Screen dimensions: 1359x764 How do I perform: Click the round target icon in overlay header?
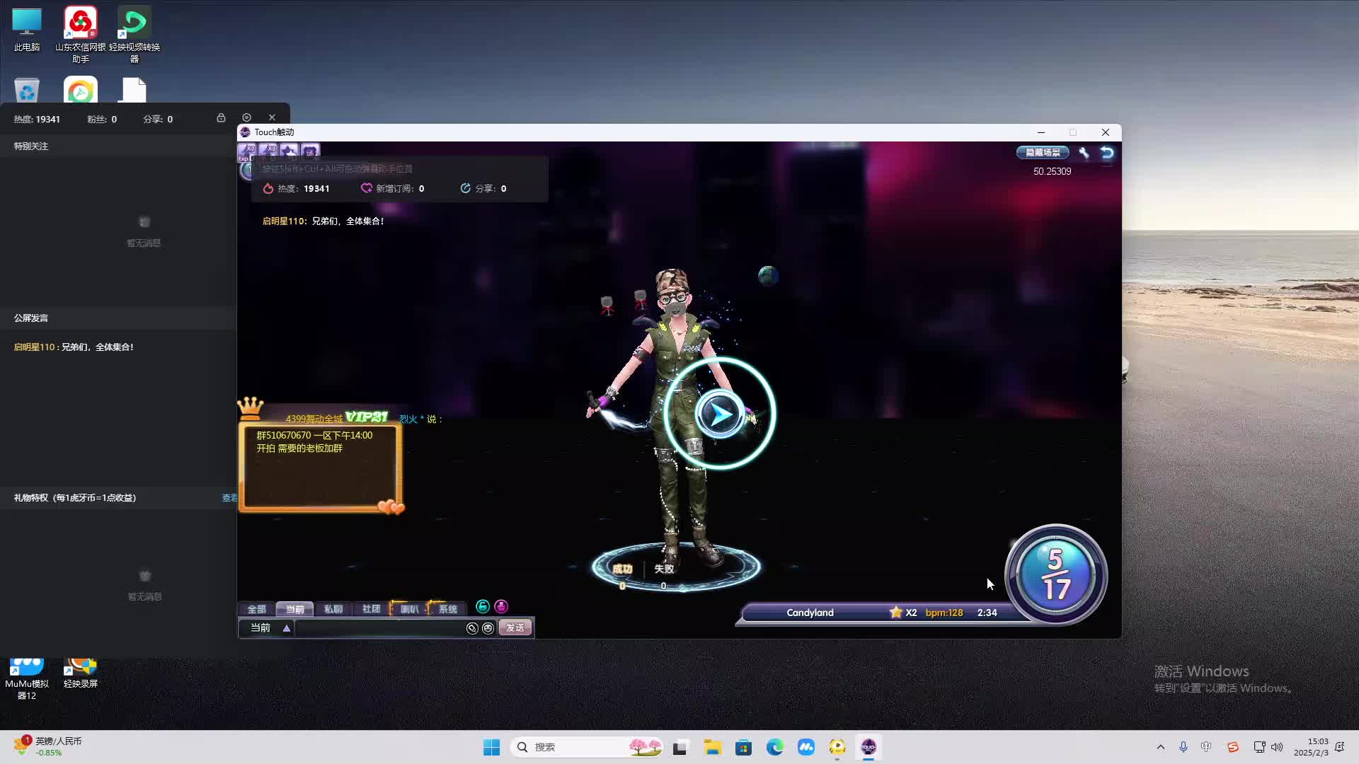pyautogui.click(x=246, y=117)
